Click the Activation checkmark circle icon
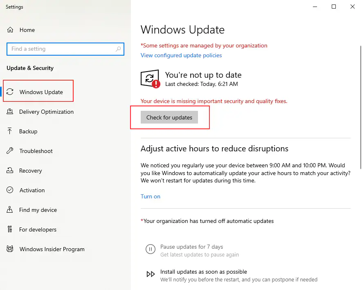 (x=10, y=190)
